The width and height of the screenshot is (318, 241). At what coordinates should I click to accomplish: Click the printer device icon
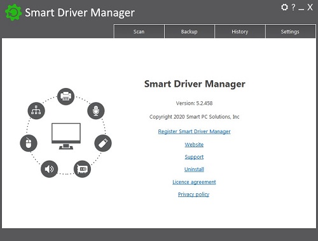66,96
